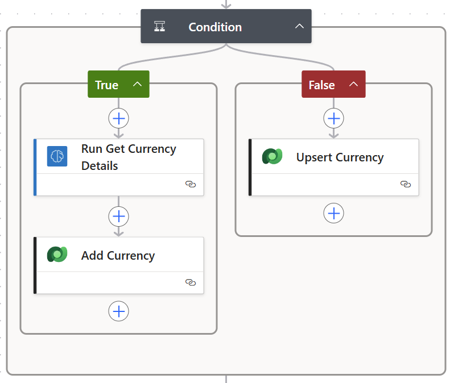Open the Add Currency action
The width and height of the screenshot is (454, 383).
118,256
